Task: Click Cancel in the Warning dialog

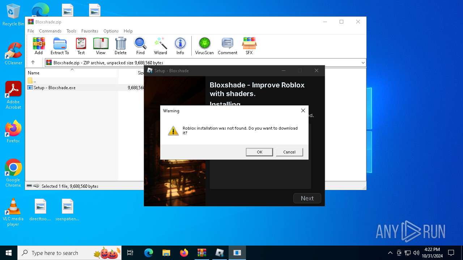Action: [x=289, y=152]
